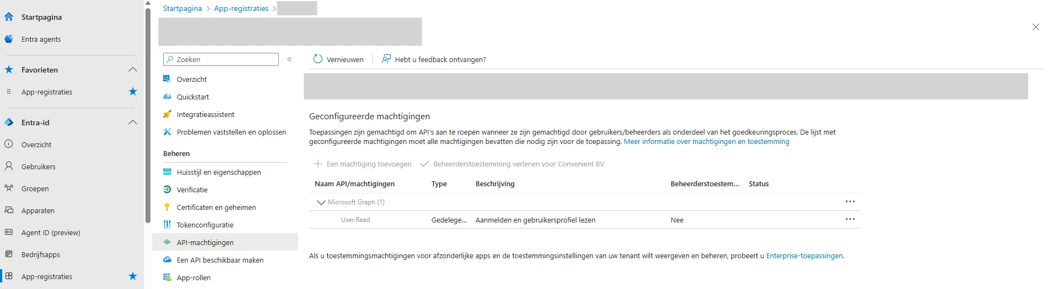This screenshot has height=289, width=1053.
Task: Open the Entra agents icon
Action: pyautogui.click(x=9, y=39)
